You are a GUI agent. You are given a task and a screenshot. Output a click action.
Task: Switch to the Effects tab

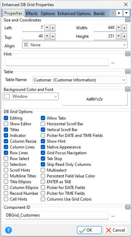32,14
